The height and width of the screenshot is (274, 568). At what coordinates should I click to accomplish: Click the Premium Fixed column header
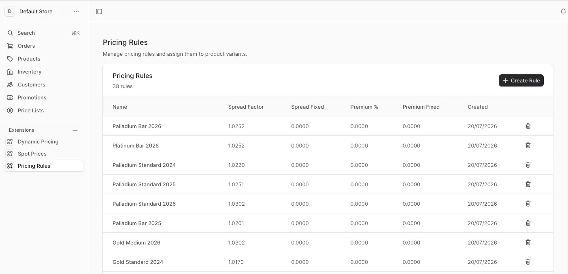pos(421,107)
